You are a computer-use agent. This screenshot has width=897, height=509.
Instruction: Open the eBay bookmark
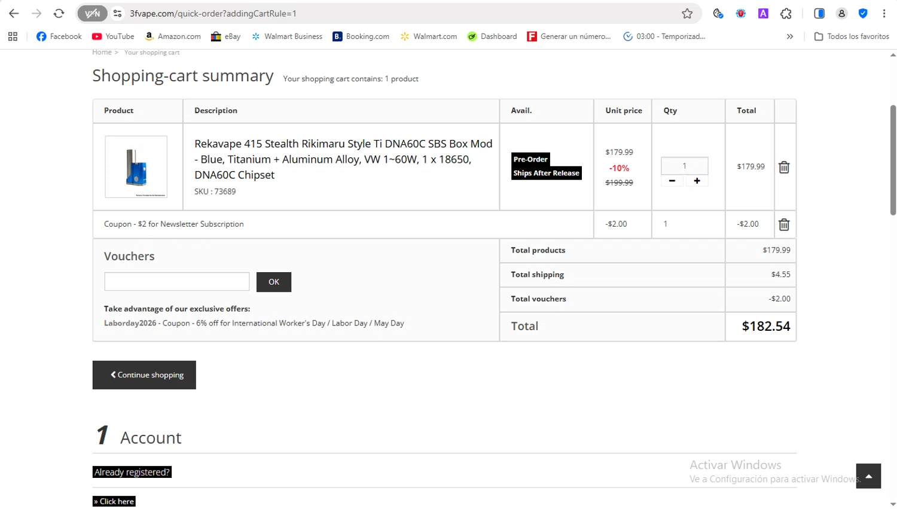(x=225, y=36)
